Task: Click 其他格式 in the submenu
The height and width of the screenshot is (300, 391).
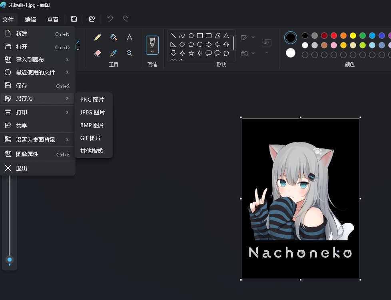Action: point(92,151)
